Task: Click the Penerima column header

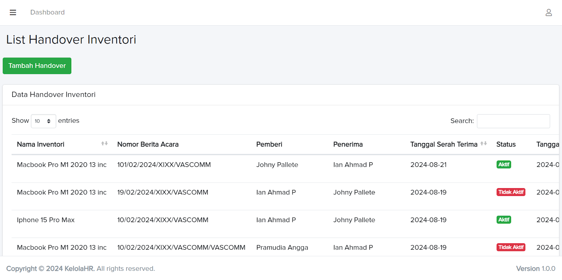Action: [348, 144]
